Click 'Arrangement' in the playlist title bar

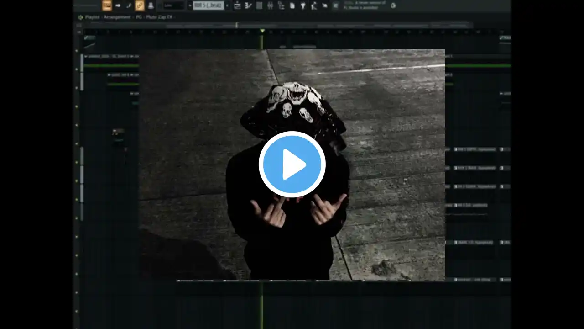pyautogui.click(x=117, y=17)
